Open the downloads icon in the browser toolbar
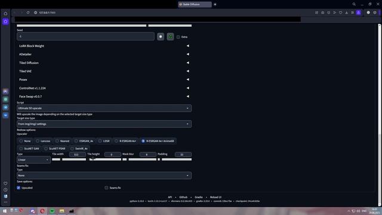This screenshot has height=215, width=382. [346, 13]
